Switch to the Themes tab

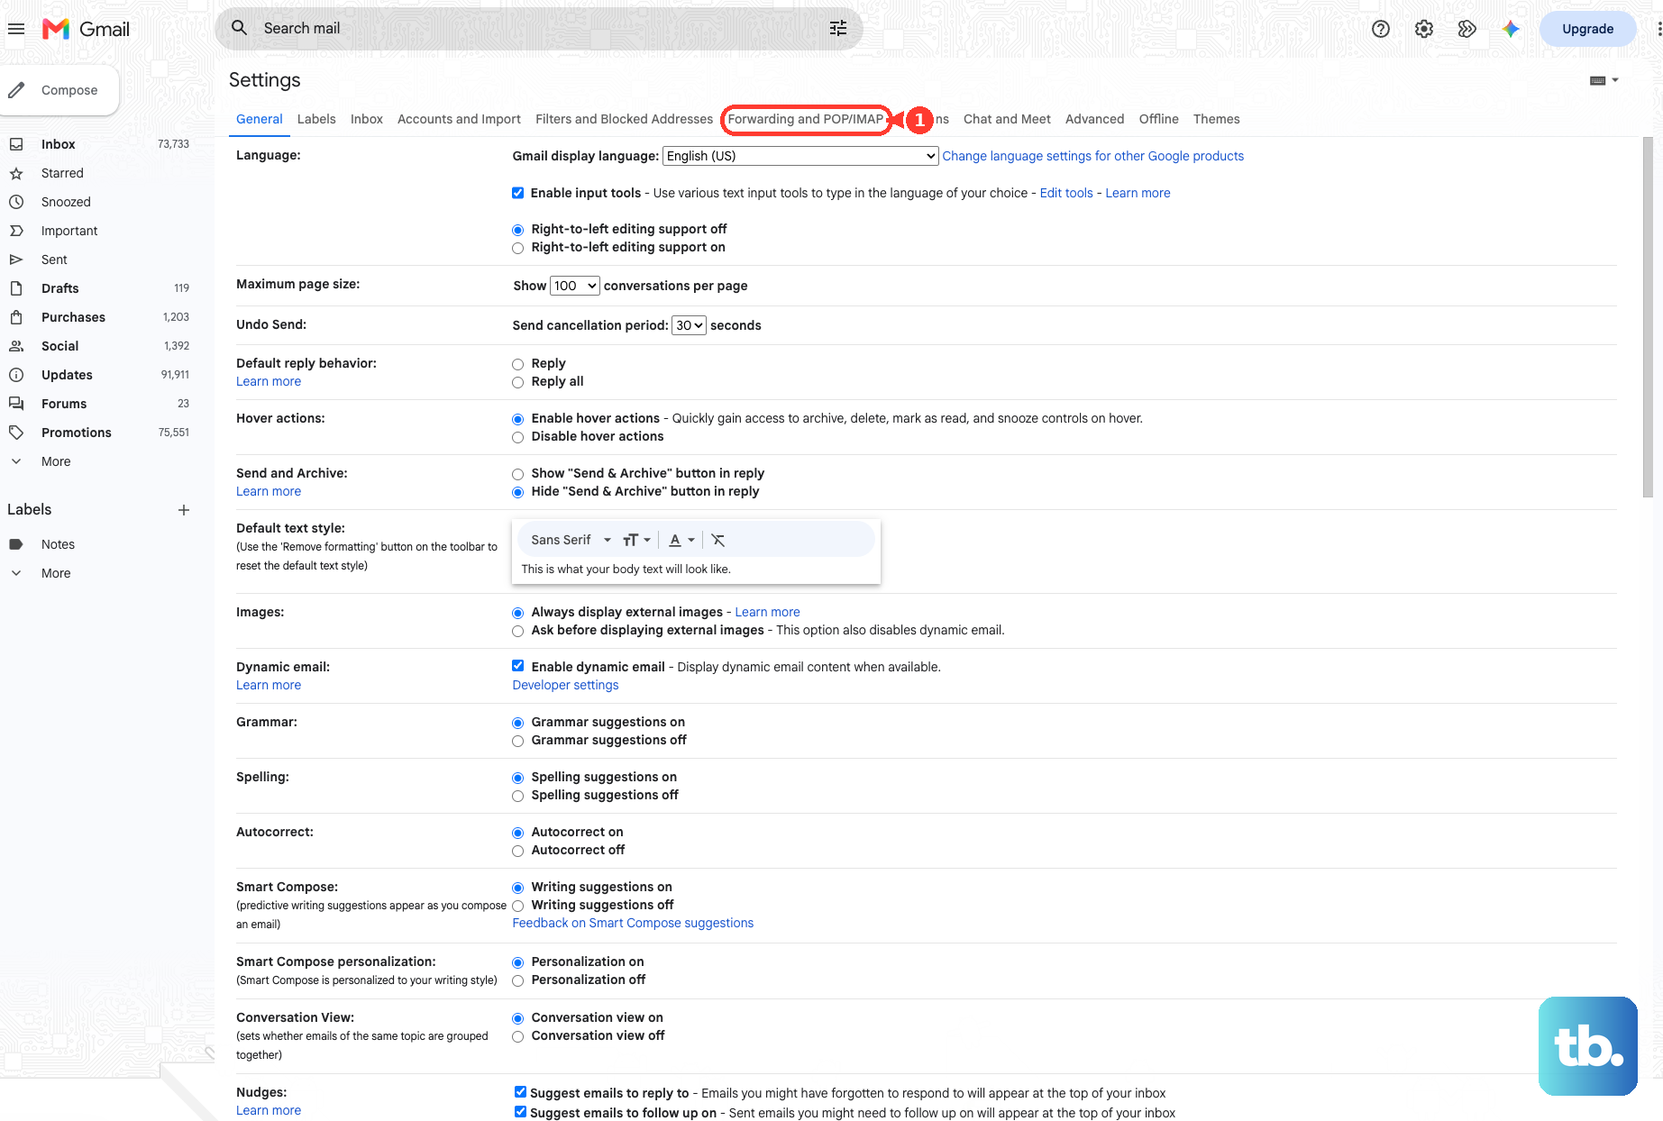[x=1216, y=119]
